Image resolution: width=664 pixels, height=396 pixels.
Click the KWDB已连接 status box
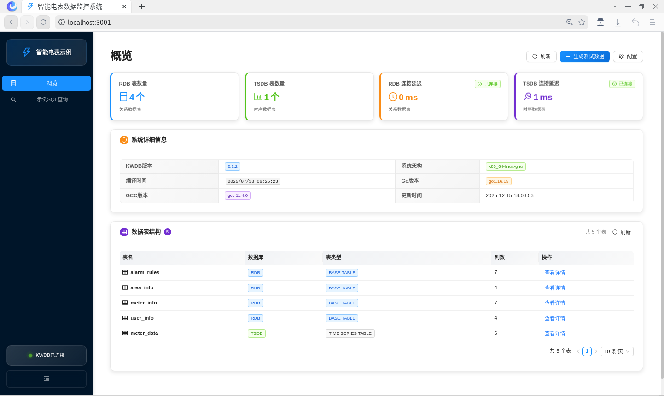click(47, 356)
